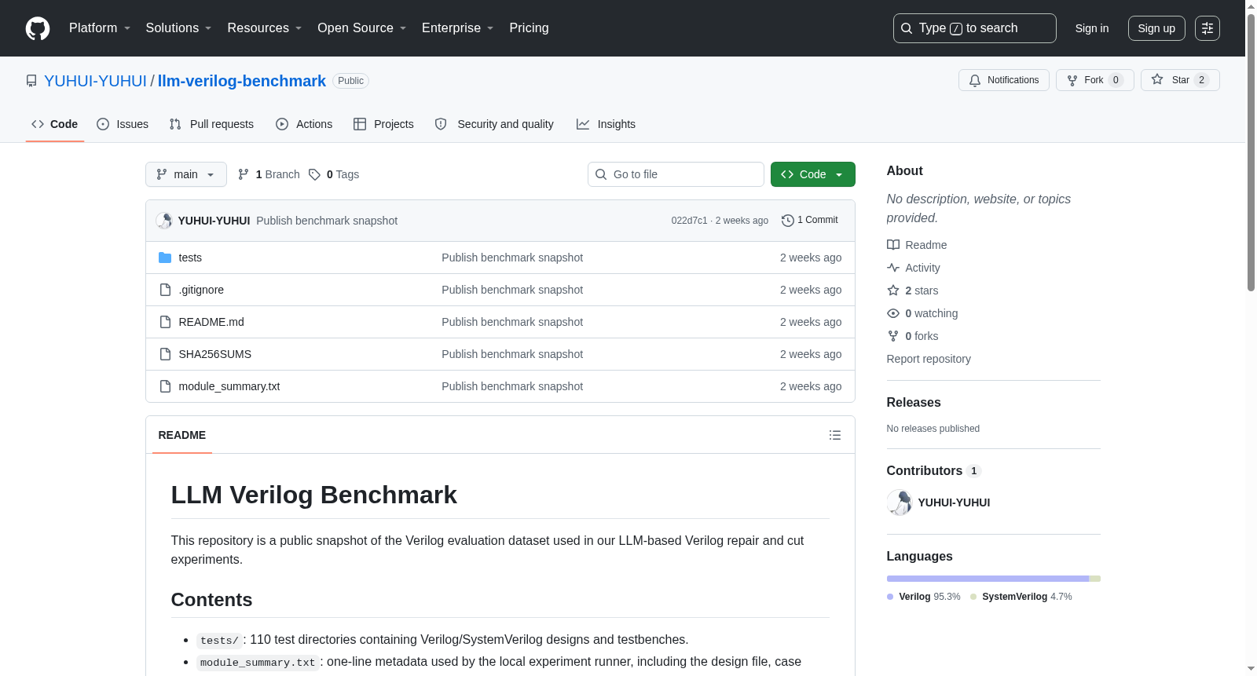Open the Pricing page
Viewport: 1257px width, 676px height.
[529, 28]
